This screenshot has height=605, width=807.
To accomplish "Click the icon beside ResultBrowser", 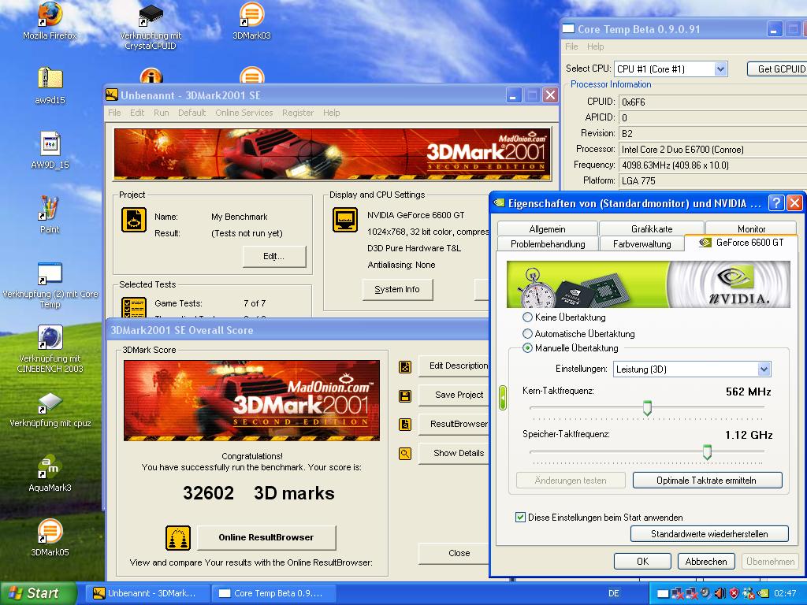I will coord(405,425).
